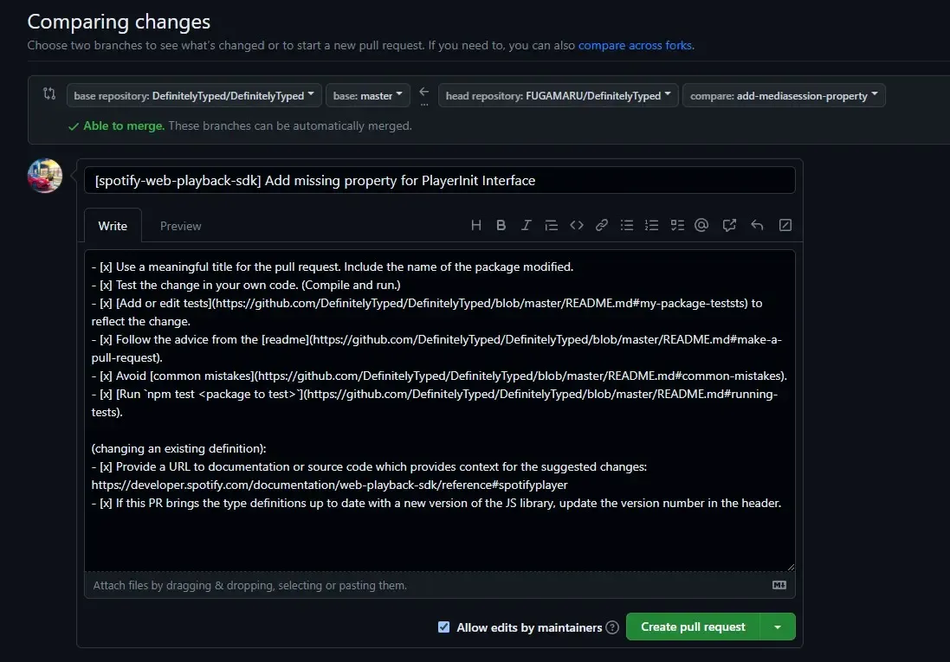Expand Create pull request options arrow
This screenshot has width=950, height=662.
tap(778, 627)
